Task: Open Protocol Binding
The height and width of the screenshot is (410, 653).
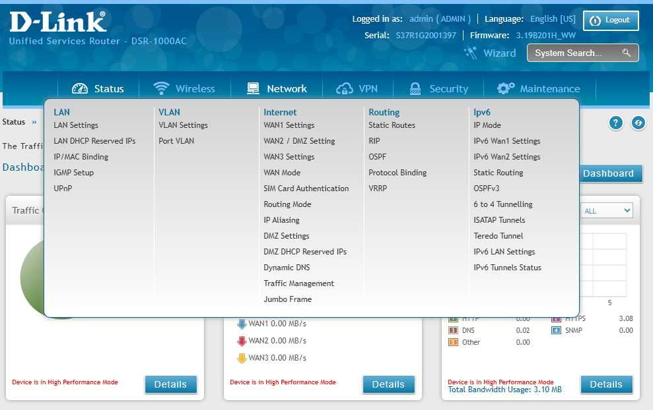Action: [x=397, y=173]
